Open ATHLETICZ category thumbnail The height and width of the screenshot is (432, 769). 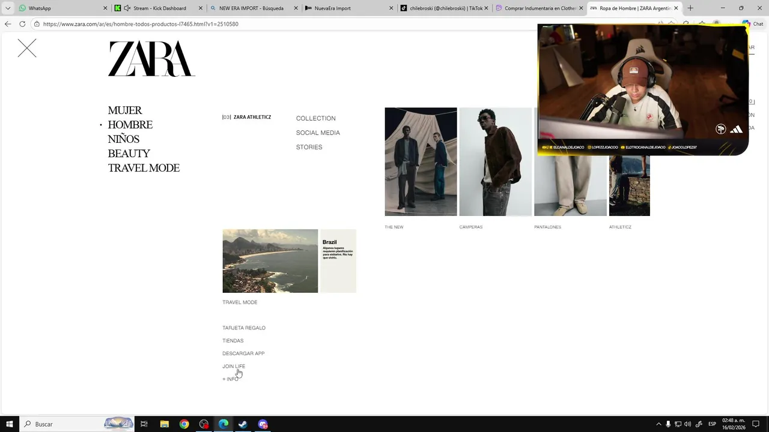630,185
